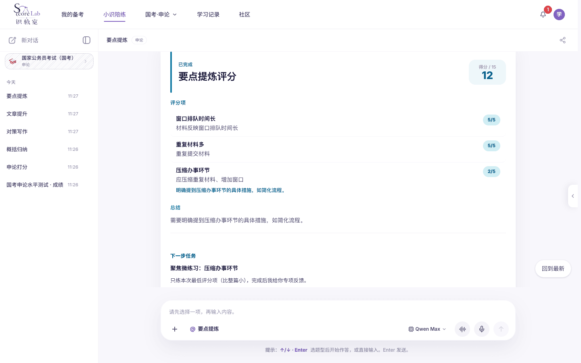581x363 pixels.
Task: Click the 申论 tag in header
Action: click(139, 40)
